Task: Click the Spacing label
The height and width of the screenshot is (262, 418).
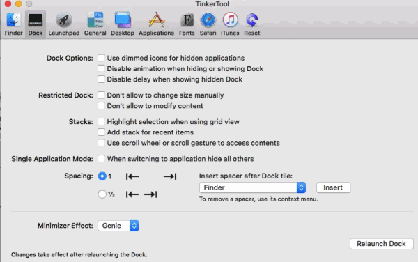Action: point(79,176)
